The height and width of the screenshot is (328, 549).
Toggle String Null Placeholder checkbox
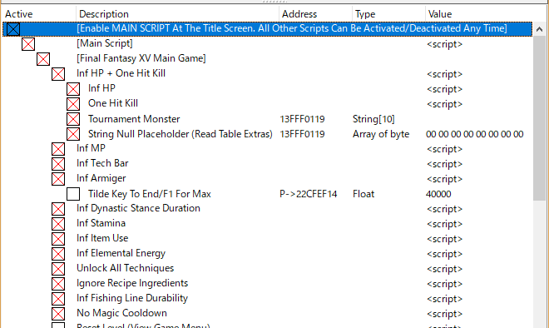[x=73, y=134]
